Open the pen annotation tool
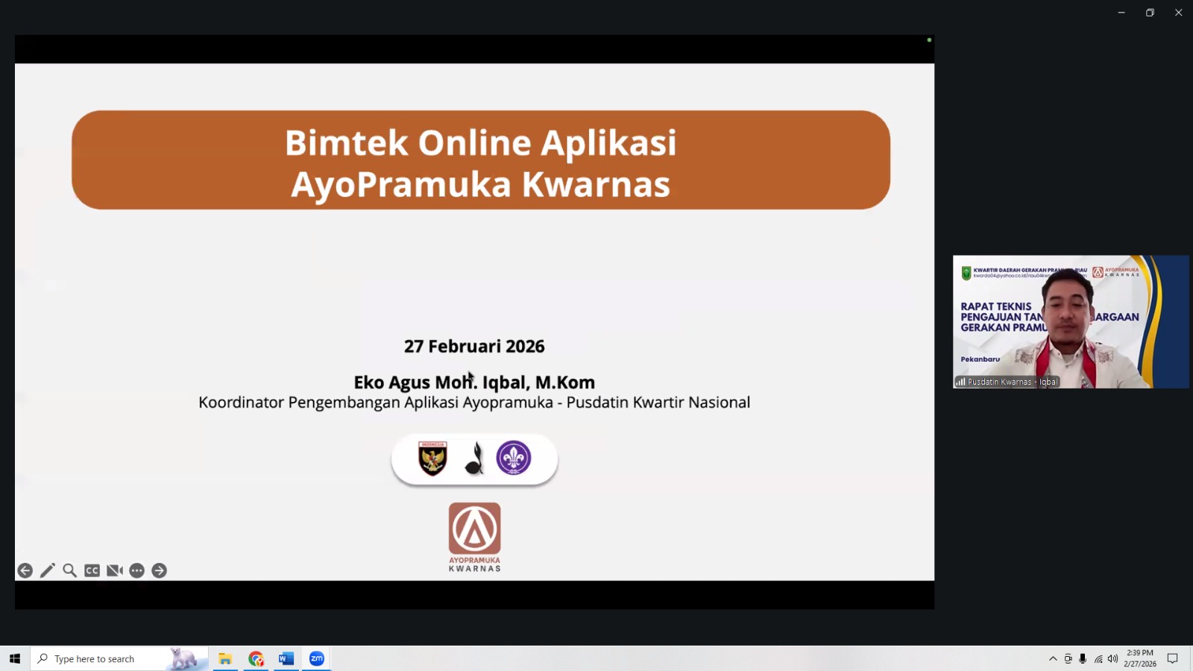The height and width of the screenshot is (671, 1193). [47, 570]
